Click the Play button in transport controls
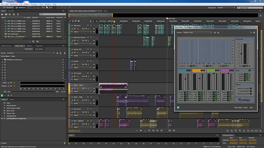 [141, 130]
